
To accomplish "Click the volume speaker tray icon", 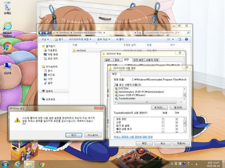I will click(x=197, y=164).
